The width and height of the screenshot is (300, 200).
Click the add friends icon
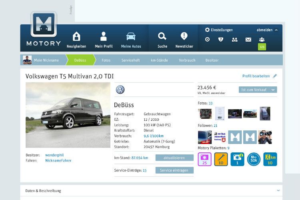coord(234,40)
